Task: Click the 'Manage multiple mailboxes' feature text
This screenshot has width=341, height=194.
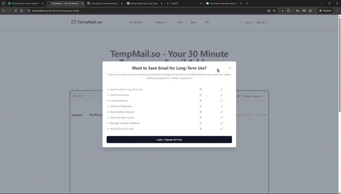Action: (125, 123)
